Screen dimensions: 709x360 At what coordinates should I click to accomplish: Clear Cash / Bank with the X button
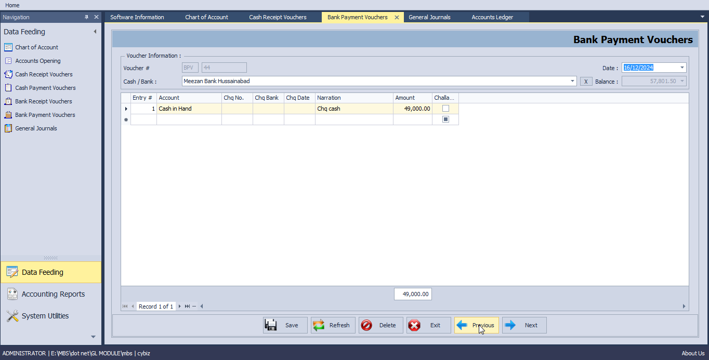586,82
